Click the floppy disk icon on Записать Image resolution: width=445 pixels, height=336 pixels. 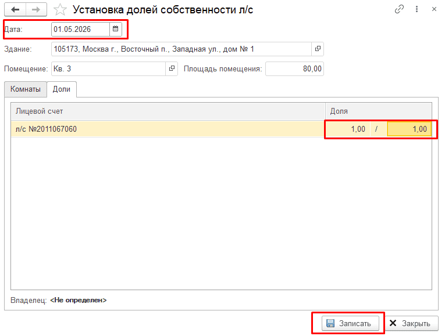click(x=330, y=323)
